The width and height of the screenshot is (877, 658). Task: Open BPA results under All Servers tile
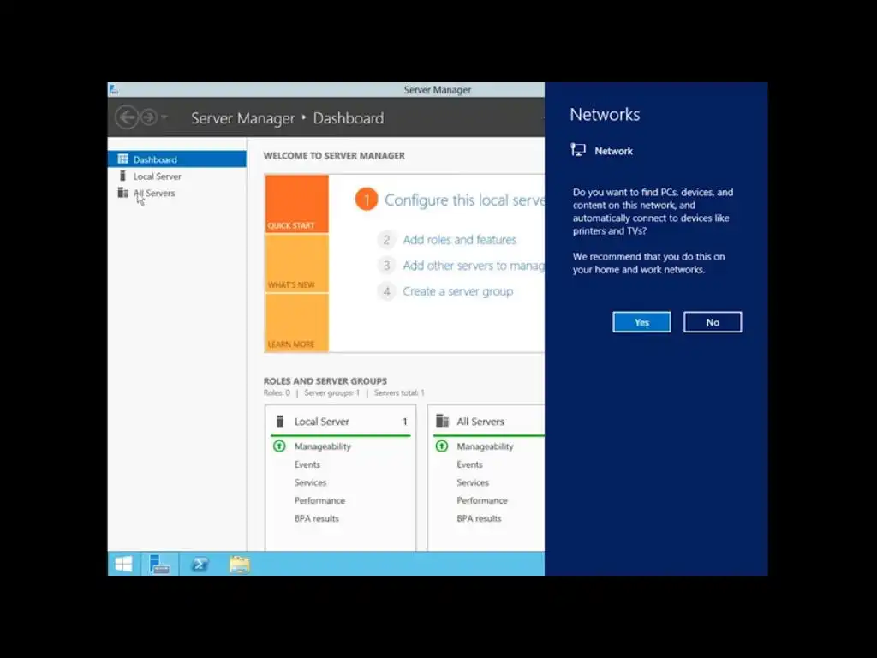pyautogui.click(x=479, y=518)
